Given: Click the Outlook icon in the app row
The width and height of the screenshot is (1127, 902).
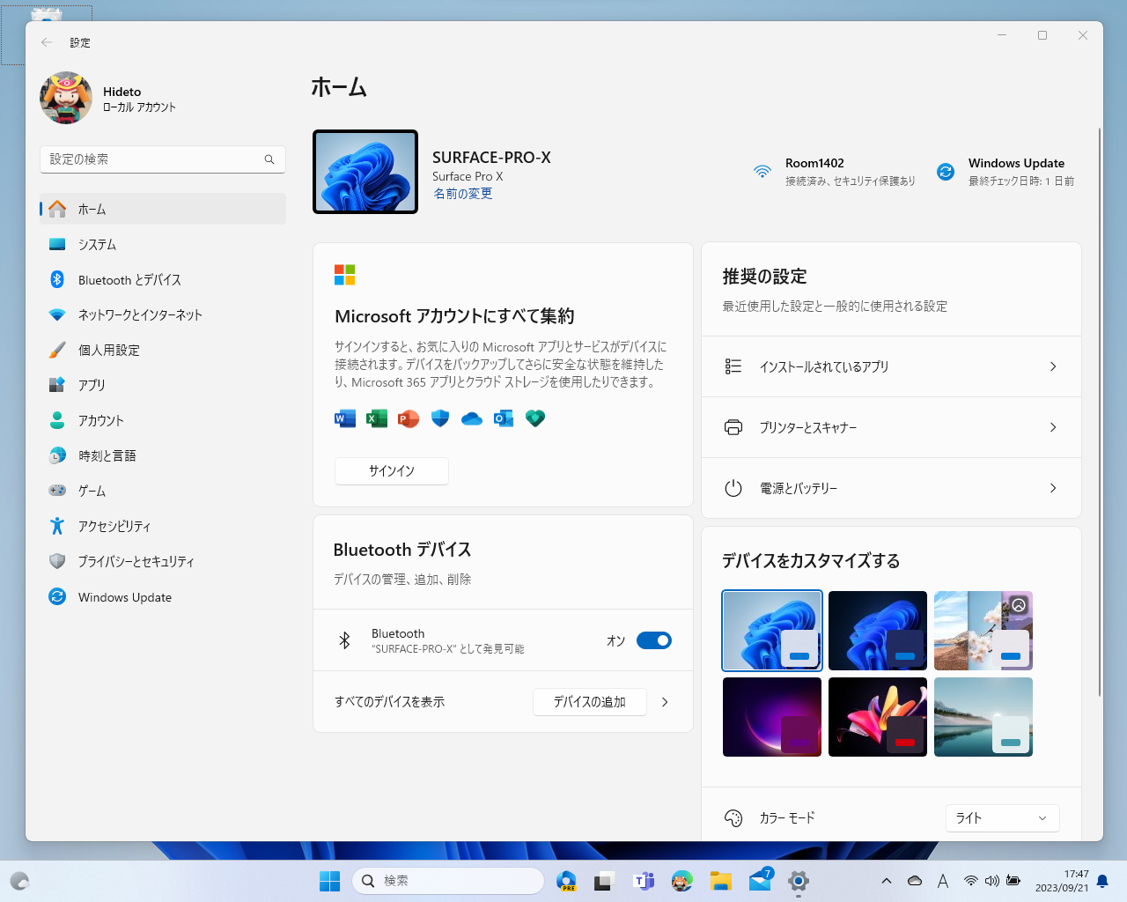Looking at the screenshot, I should [x=503, y=418].
